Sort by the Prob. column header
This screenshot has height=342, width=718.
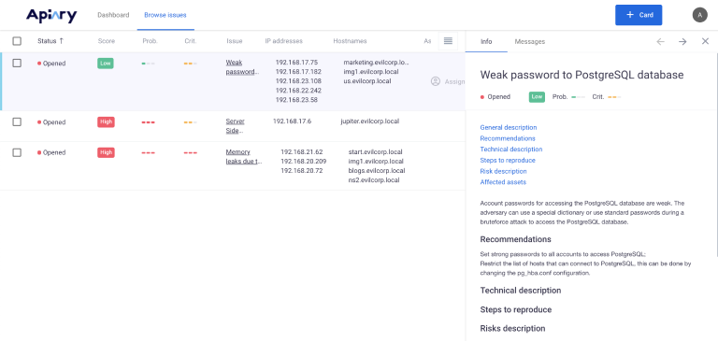click(x=151, y=41)
